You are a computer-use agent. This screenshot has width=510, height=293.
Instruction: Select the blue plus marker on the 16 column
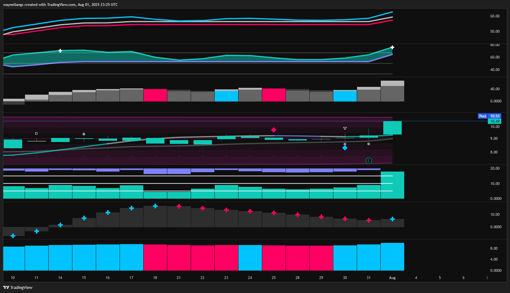[x=108, y=212]
